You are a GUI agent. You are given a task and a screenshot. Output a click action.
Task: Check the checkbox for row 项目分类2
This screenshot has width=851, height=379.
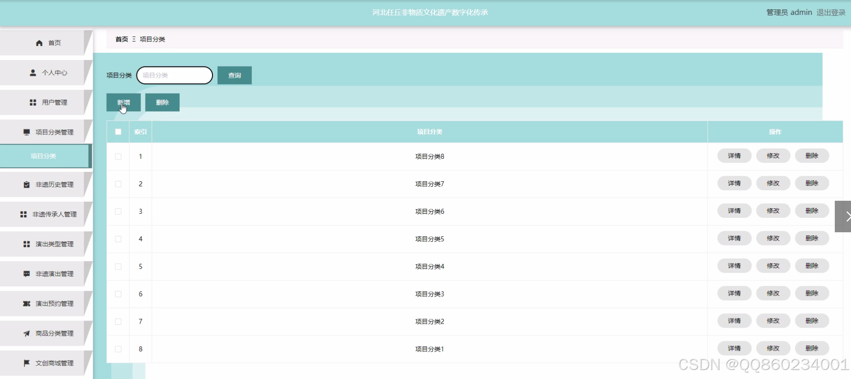pos(118,321)
